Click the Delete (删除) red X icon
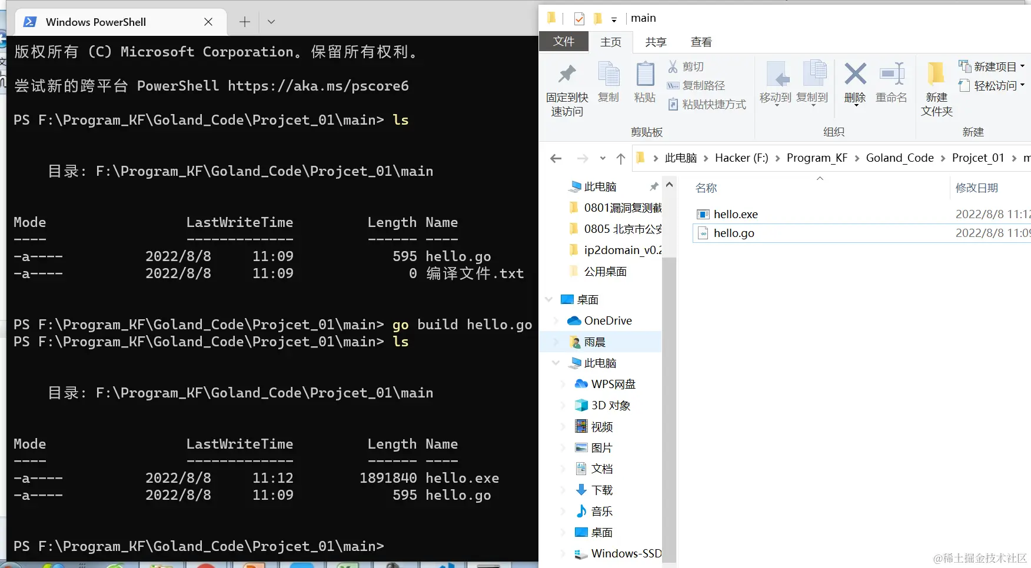1031x568 pixels. 855,74
